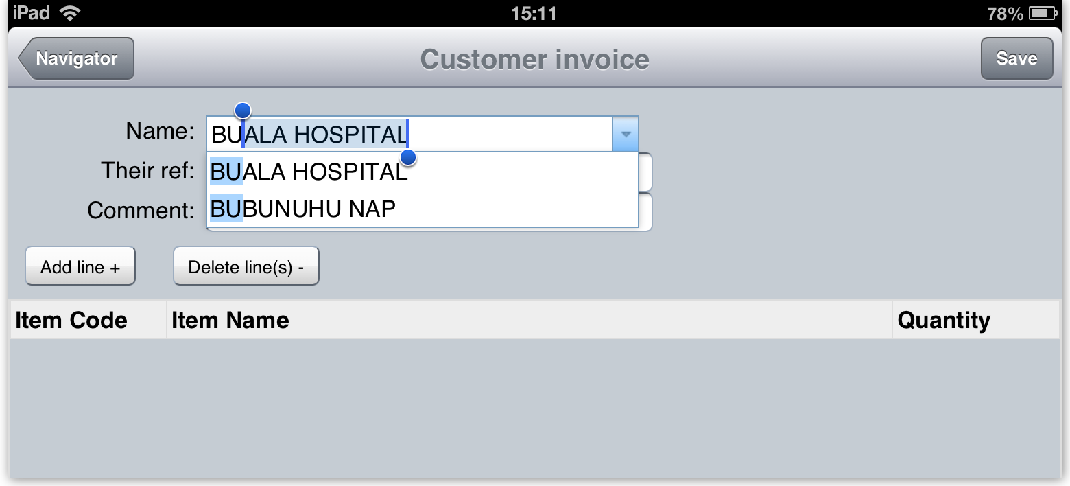The image size is (1070, 486).
Task: Tap the clock time in the status bar
Action: point(534,13)
